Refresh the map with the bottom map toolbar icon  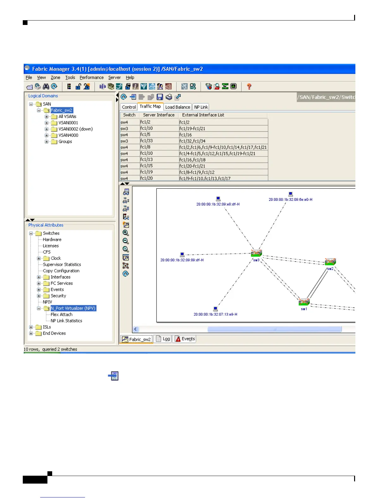point(126,274)
